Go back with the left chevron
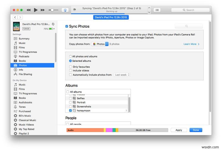222x150 pixels. pyautogui.click(x=15, y=17)
